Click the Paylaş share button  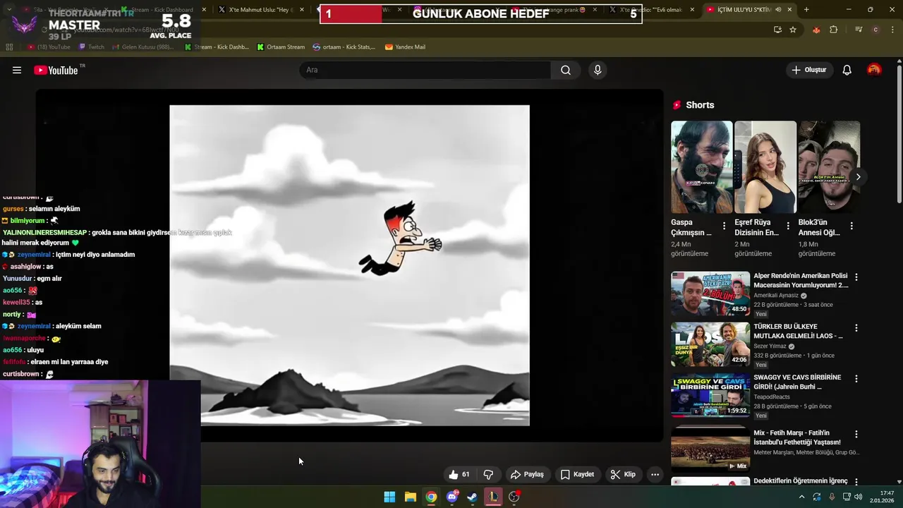tap(528, 474)
